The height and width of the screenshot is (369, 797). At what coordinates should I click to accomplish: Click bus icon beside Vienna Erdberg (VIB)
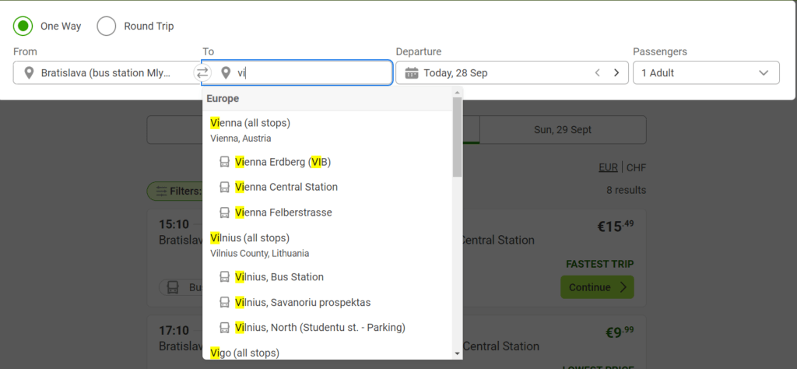pyautogui.click(x=224, y=162)
